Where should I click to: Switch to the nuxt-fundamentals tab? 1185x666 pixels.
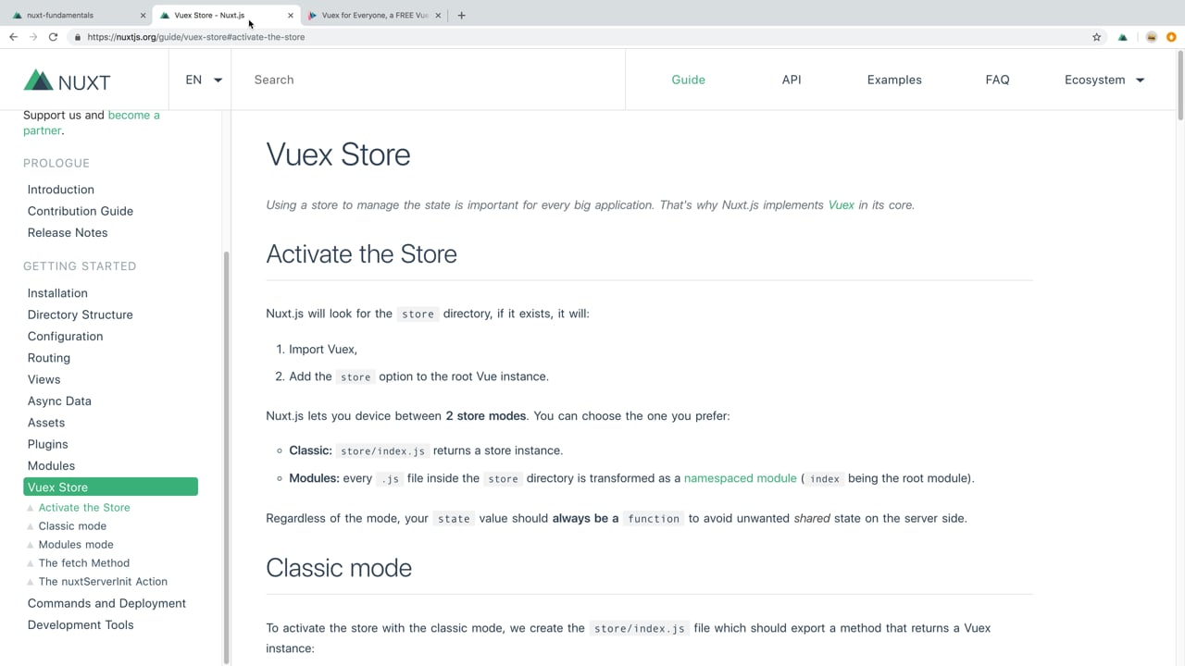click(x=76, y=15)
